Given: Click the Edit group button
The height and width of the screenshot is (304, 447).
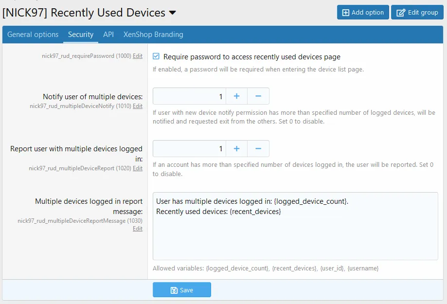Looking at the screenshot, I should (x=417, y=13).
